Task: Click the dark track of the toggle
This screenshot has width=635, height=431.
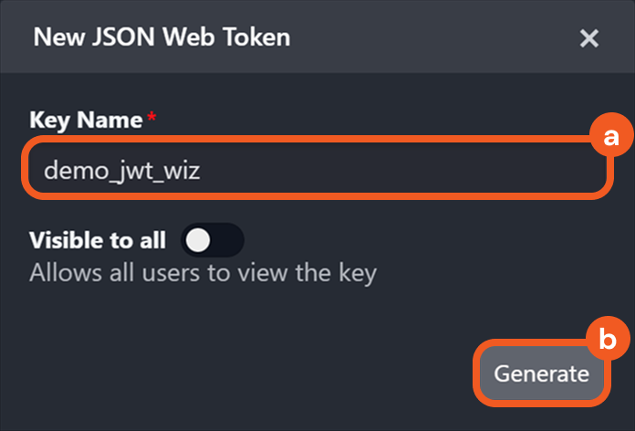Action: 227,240
